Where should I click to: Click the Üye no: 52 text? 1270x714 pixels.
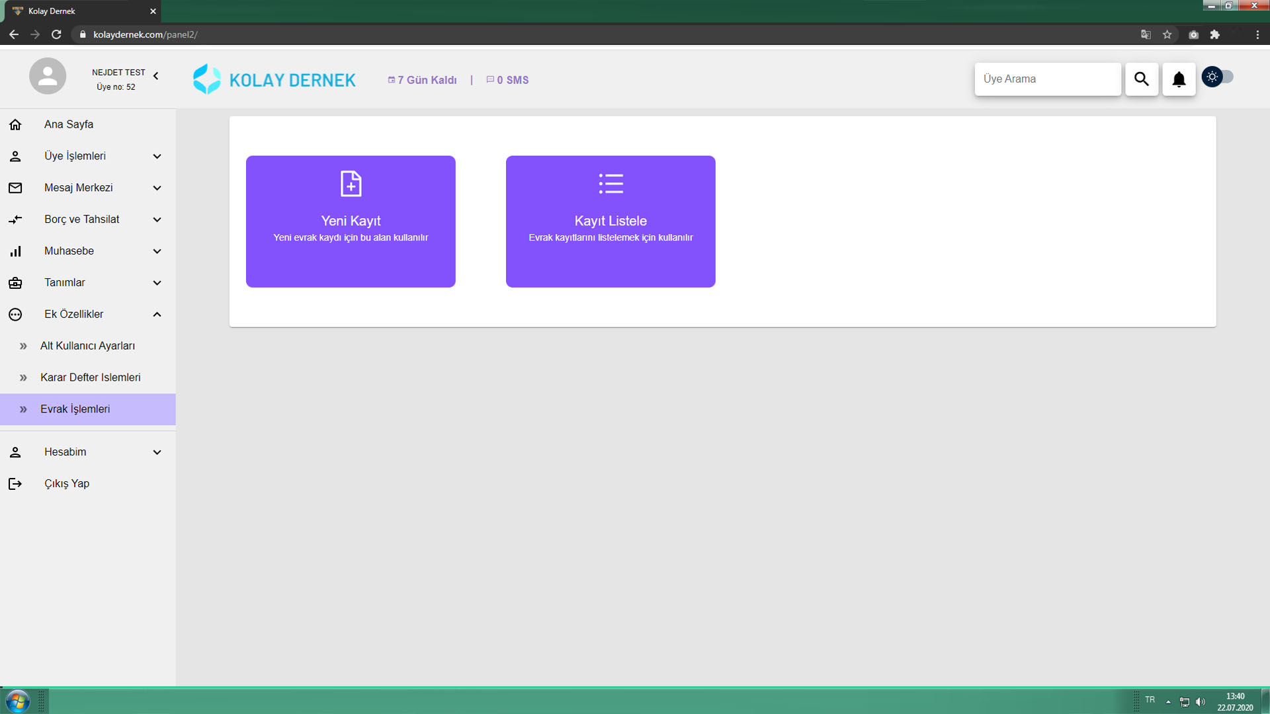point(116,87)
